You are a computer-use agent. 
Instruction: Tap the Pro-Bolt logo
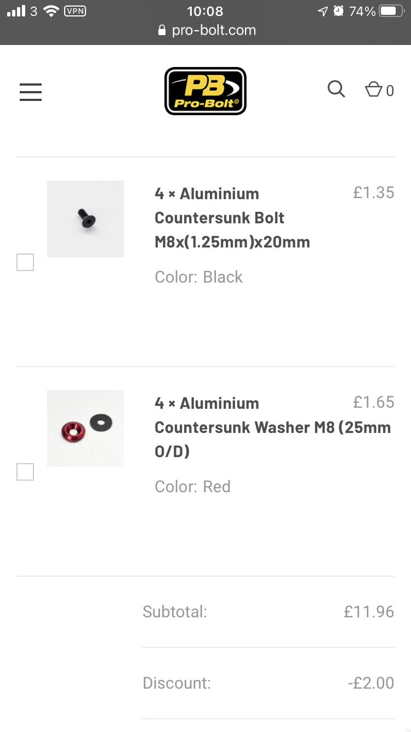click(x=206, y=91)
